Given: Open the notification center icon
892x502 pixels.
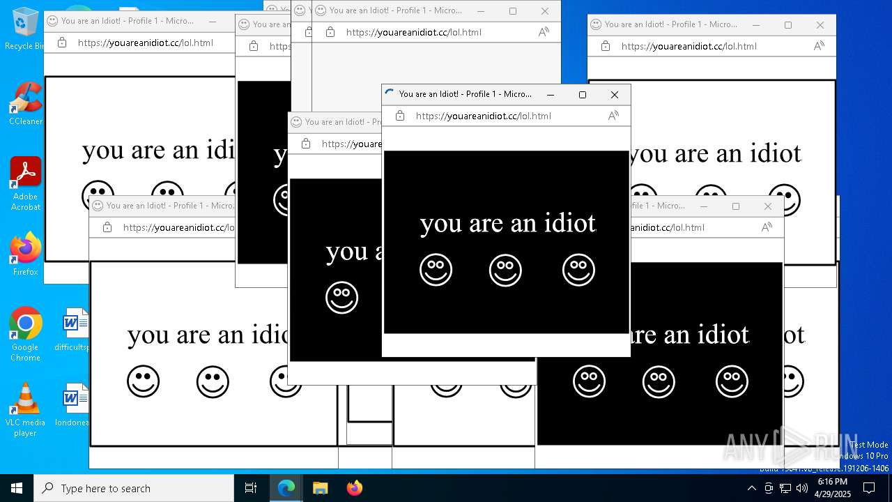Looking at the screenshot, I should coord(869,488).
